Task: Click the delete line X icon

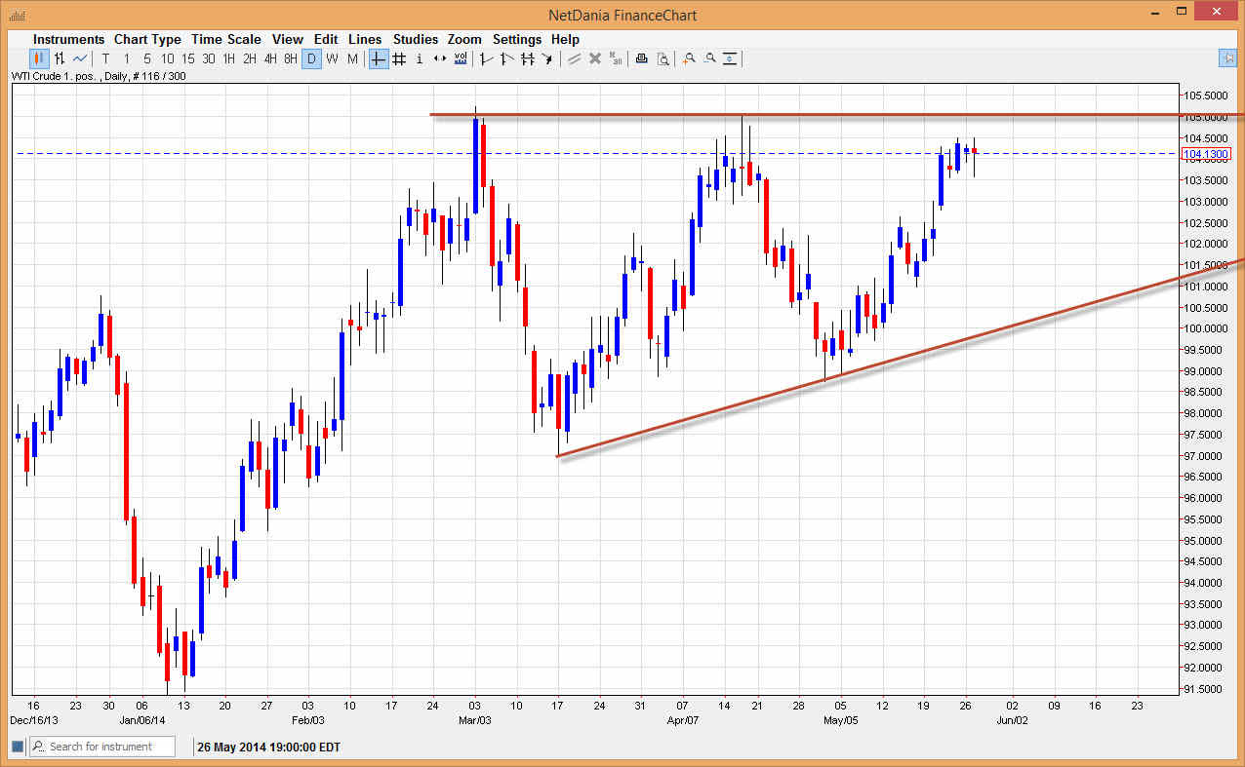Action: click(594, 58)
